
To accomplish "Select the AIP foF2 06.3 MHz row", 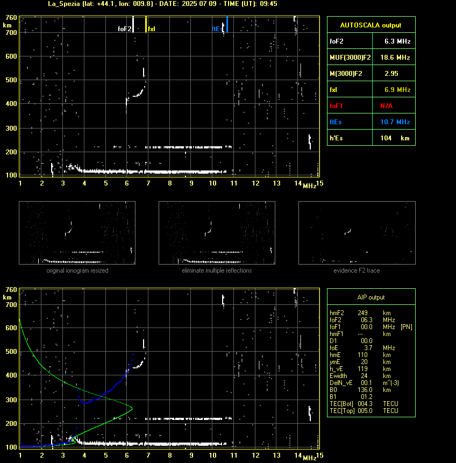I will [x=362, y=320].
